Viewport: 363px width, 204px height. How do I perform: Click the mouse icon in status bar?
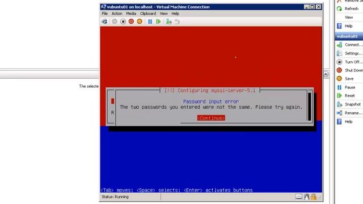[306, 197]
